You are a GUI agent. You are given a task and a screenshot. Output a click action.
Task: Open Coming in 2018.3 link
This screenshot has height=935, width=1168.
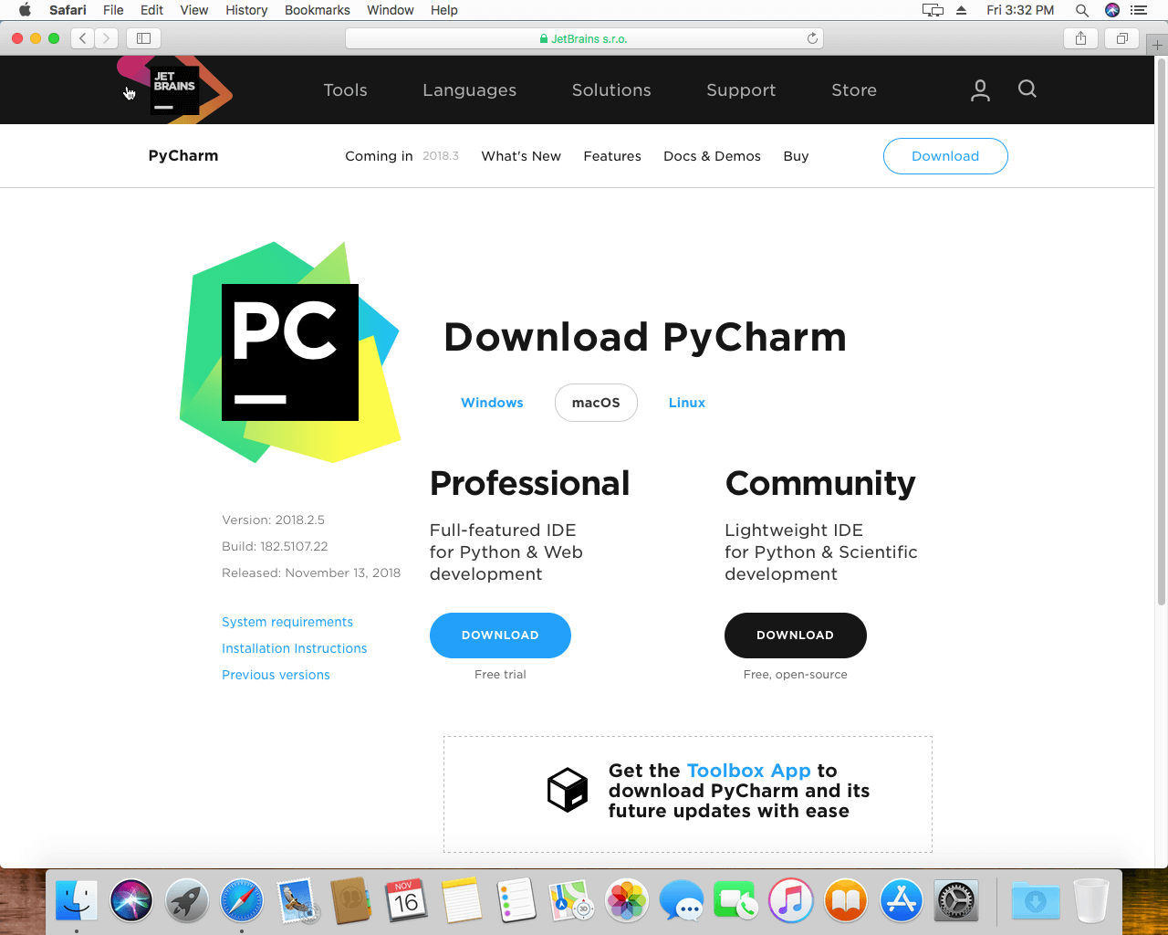(x=401, y=156)
